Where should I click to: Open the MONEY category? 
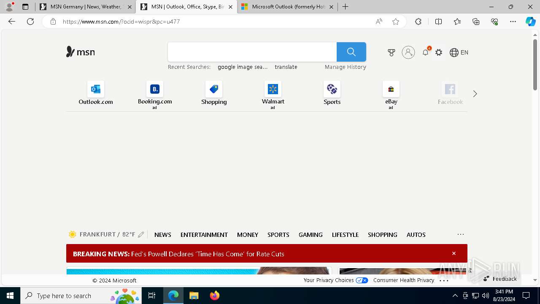[248, 235]
